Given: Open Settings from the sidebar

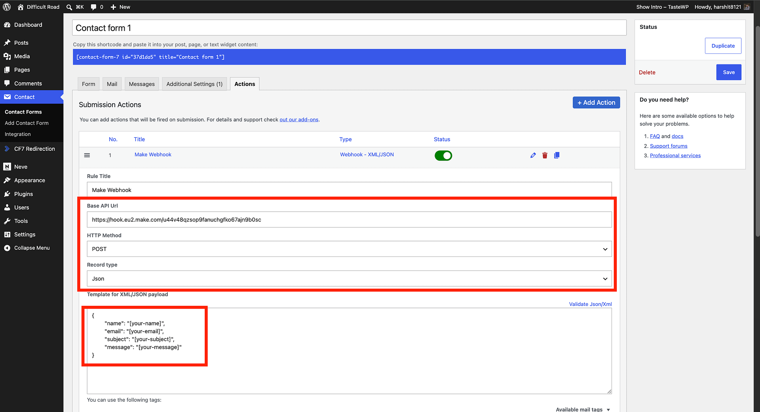Looking at the screenshot, I should (x=32, y=234).
